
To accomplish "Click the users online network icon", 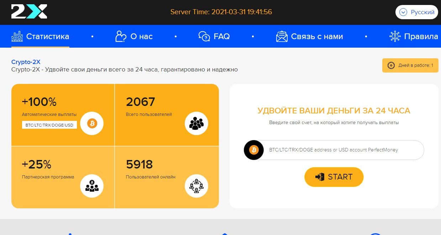I will (x=196, y=186).
